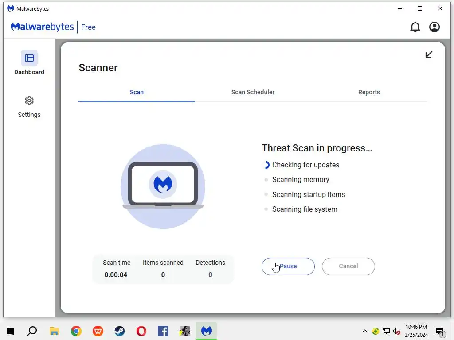Open the notifications bell icon
This screenshot has width=454, height=340.
(415, 27)
